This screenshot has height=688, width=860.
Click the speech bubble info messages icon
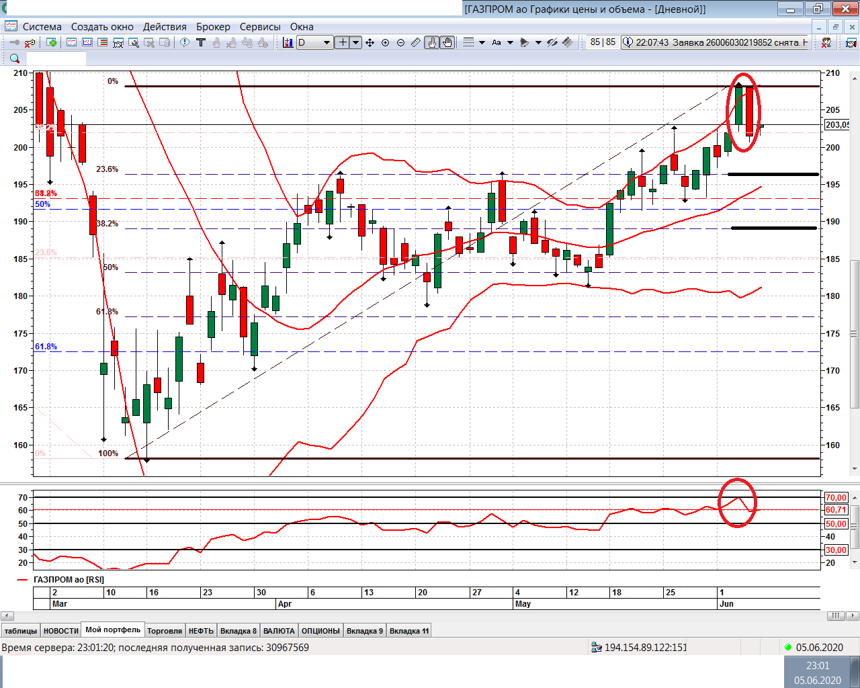(185, 42)
